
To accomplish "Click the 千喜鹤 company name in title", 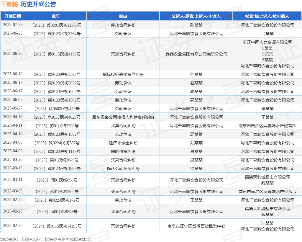I will coord(9,4).
